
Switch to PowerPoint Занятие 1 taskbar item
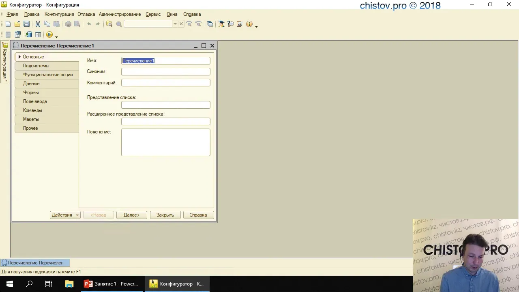pyautogui.click(x=112, y=284)
